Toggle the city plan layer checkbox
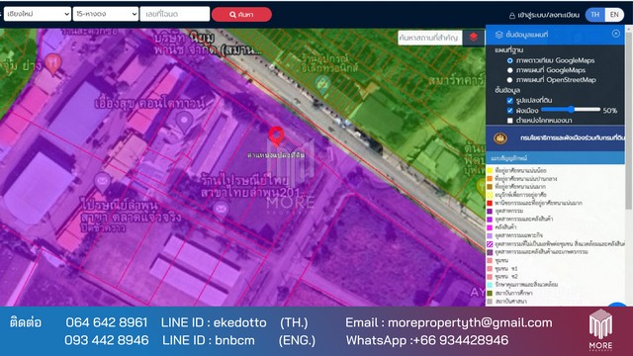This screenshot has width=633, height=356. pyautogui.click(x=510, y=110)
